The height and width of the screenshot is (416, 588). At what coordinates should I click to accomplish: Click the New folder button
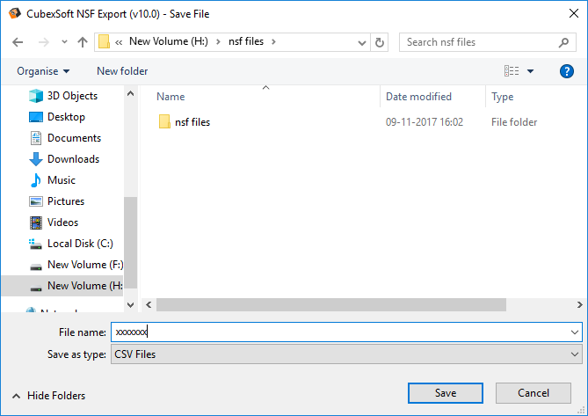(122, 71)
